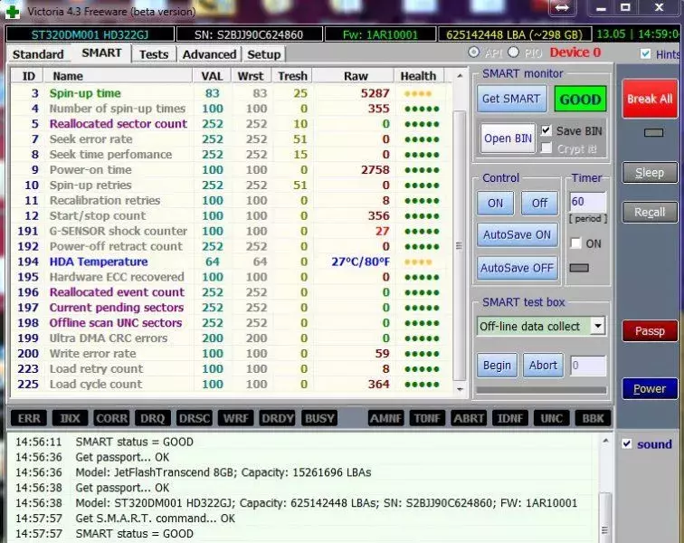Viewport: 684px width, 543px height.
Task: Click the Timer period input field showing 60
Action: point(587,202)
